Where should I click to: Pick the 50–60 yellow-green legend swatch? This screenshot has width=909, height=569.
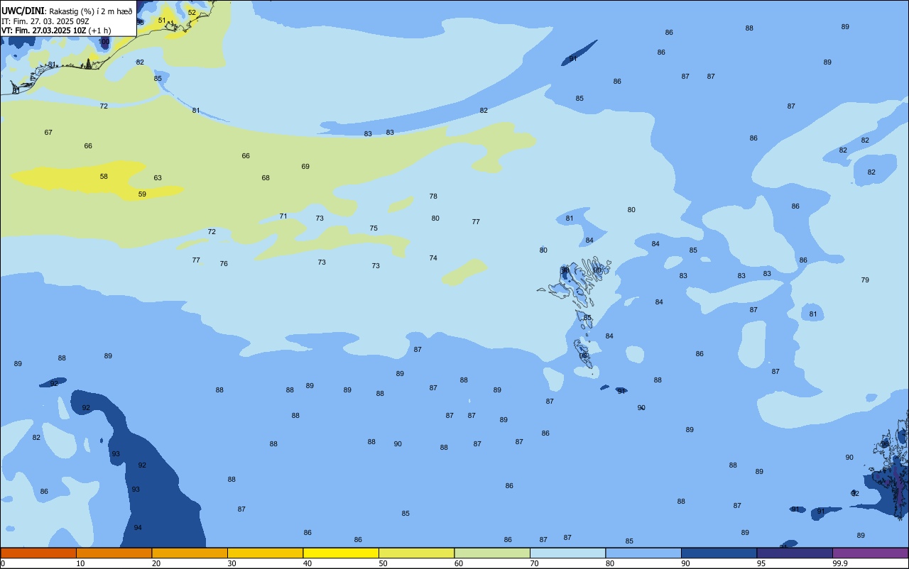pos(416,553)
